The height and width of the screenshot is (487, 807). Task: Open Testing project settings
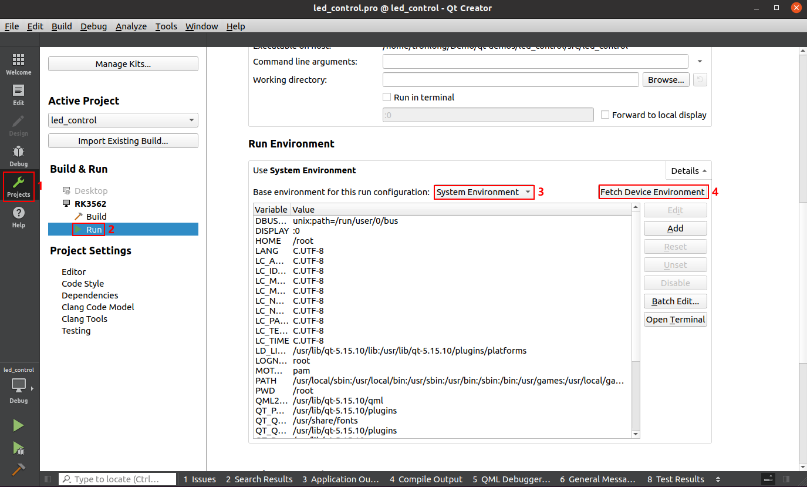(76, 331)
